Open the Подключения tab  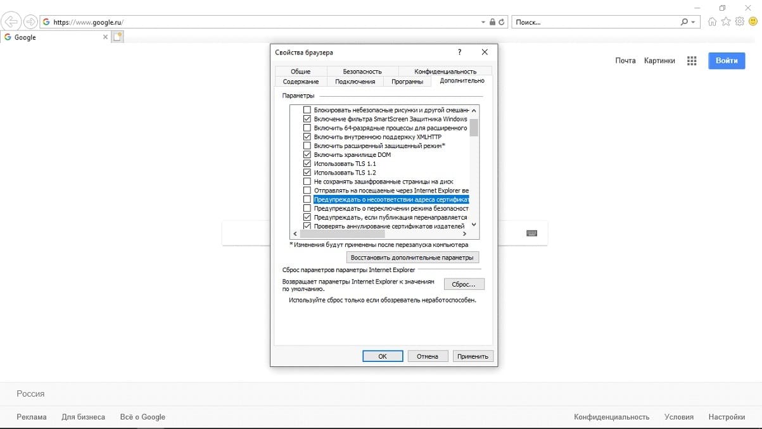(x=355, y=82)
